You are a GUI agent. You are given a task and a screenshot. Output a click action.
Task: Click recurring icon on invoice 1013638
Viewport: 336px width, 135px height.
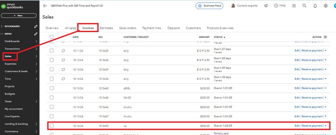click(x=63, y=79)
